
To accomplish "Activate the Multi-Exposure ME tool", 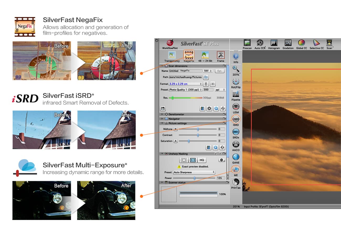I will (x=236, y=170).
